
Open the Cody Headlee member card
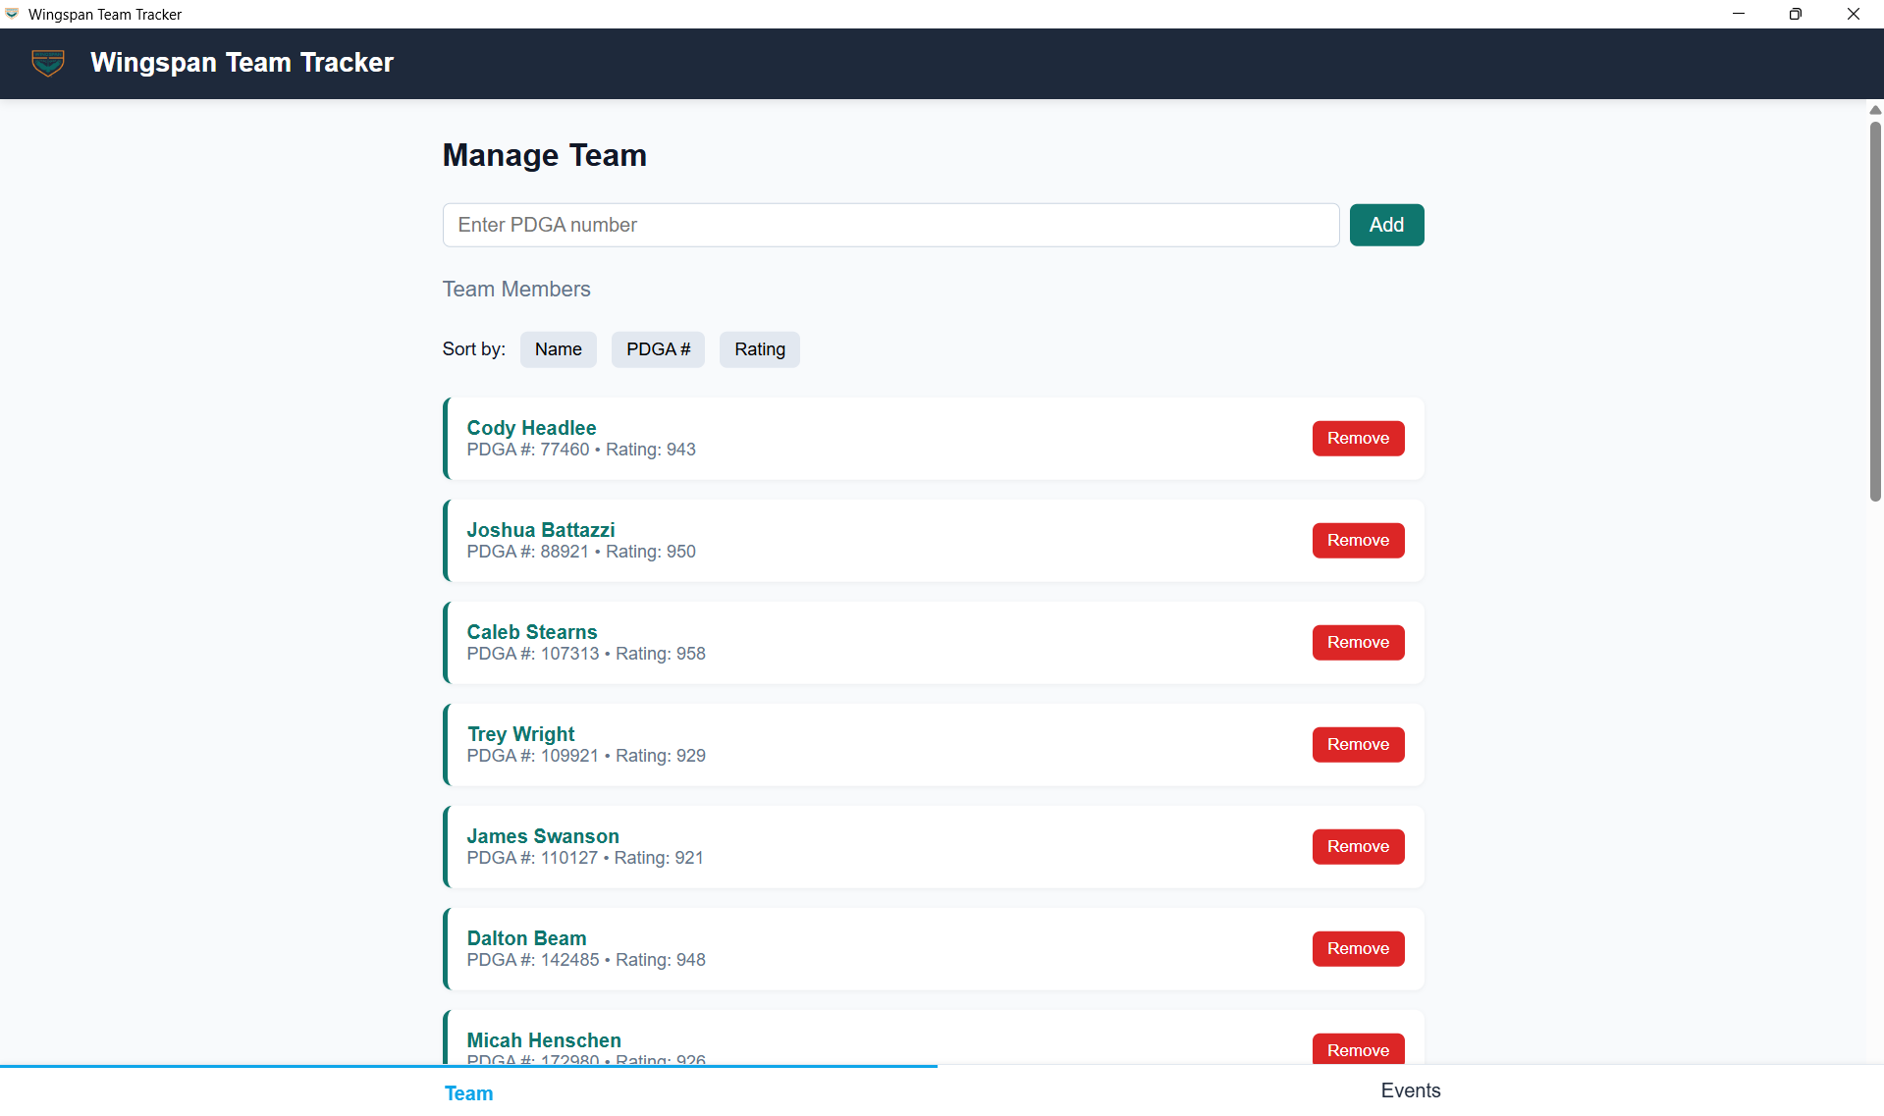point(884,439)
